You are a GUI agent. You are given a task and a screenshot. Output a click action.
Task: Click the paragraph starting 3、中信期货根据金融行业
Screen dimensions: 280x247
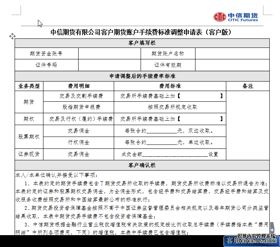point(142,228)
